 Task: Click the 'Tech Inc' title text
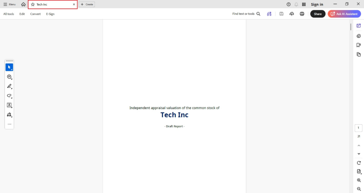pyautogui.click(x=174, y=115)
